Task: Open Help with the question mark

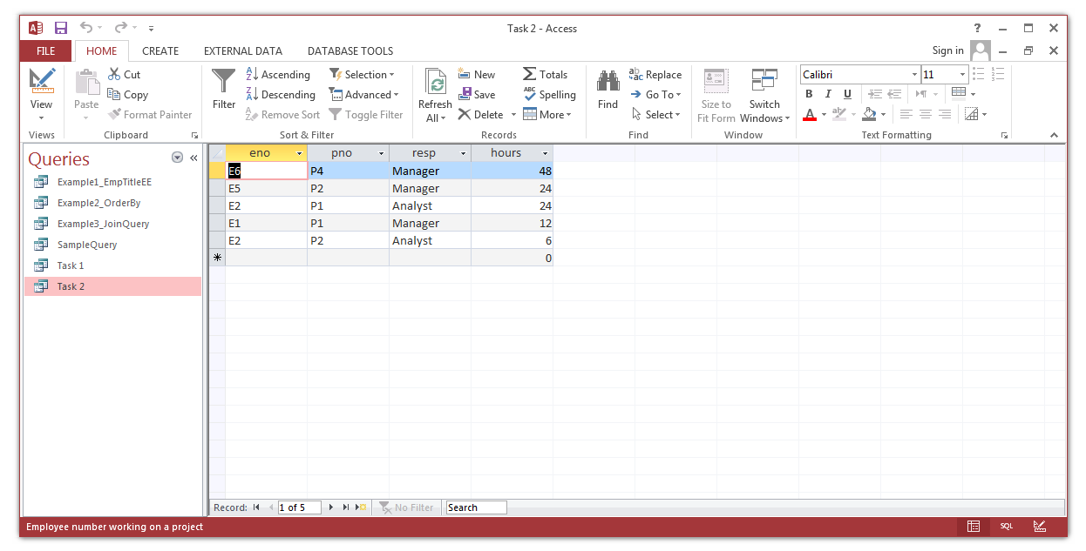Action: point(977,28)
